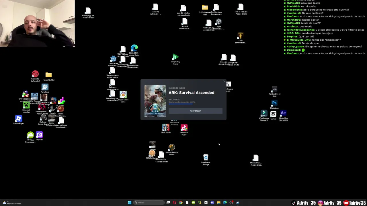Click chat message 'INDO_DBL: puedes trabajar de cajero'
Image resolution: width=367 pixels, height=206 pixels.
tap(310, 33)
